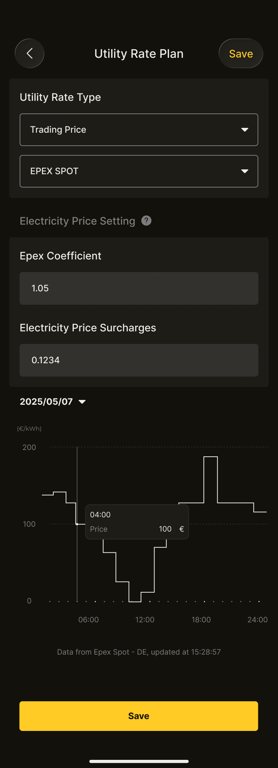Image resolution: width=278 pixels, height=768 pixels.
Task: Tap the 18:00 time axis label
Action: pyautogui.click(x=201, y=620)
